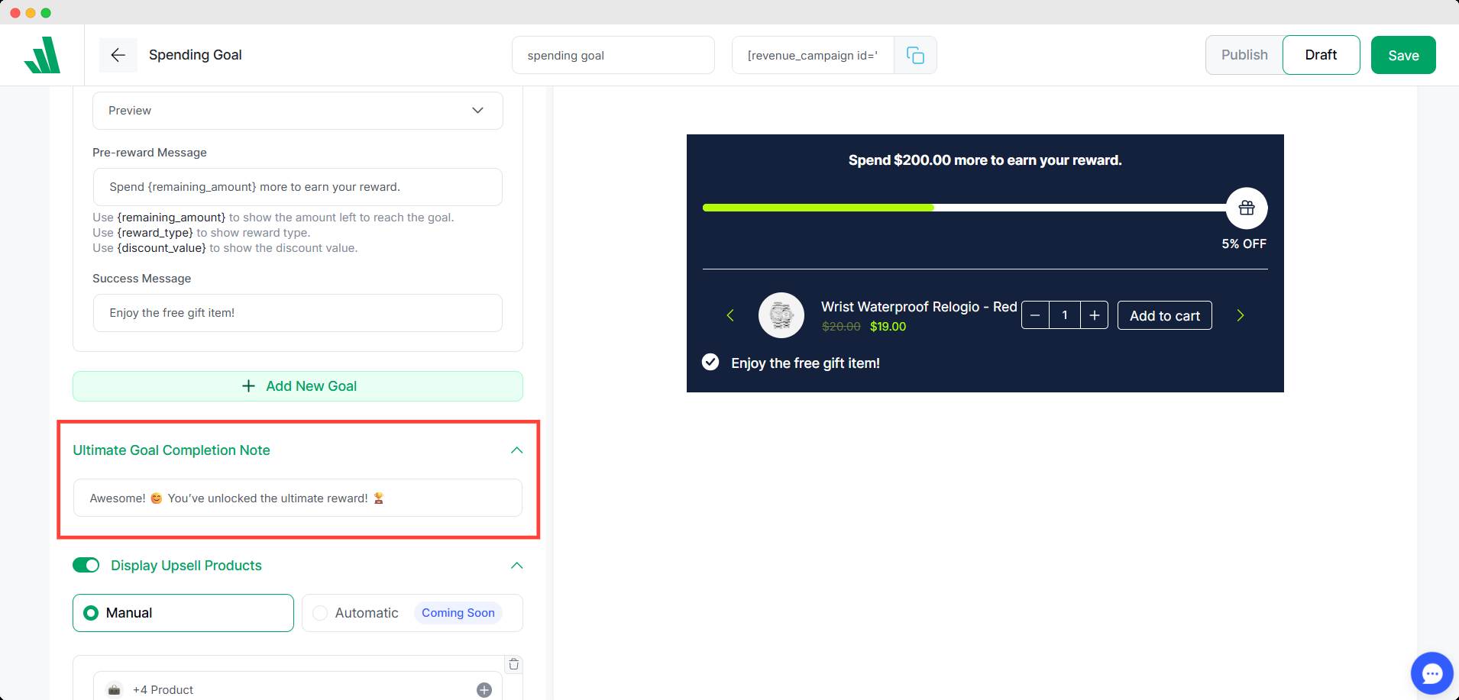This screenshot has width=1459, height=700.
Task: Click the revenue_campaign shortcode field
Action: [813, 55]
